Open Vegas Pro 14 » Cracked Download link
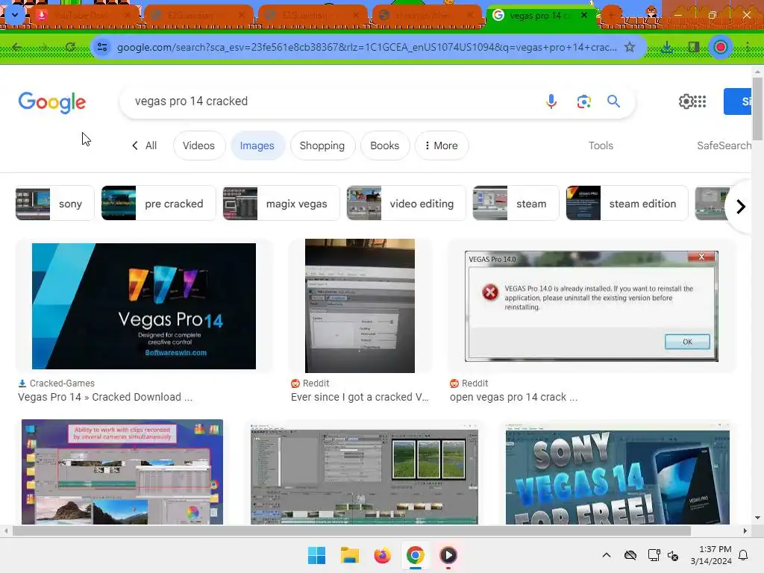Viewport: 764px width, 573px height. click(x=105, y=397)
